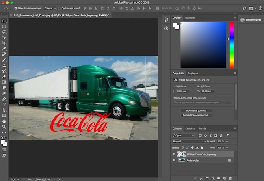This screenshot has height=181, width=264.
Task: Create a new layer group folder
Action: (219, 178)
